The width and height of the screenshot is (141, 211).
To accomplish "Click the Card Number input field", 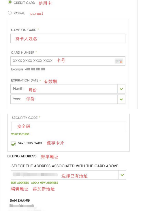I will point(68,61).
